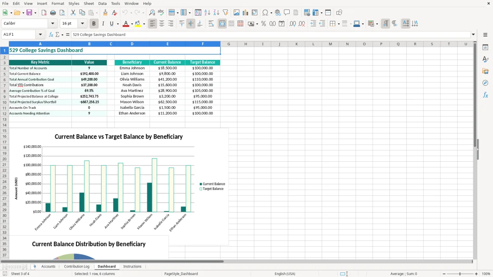The height and width of the screenshot is (277, 493).
Task: Open the font size dropdown
Action: pyautogui.click(x=82, y=24)
